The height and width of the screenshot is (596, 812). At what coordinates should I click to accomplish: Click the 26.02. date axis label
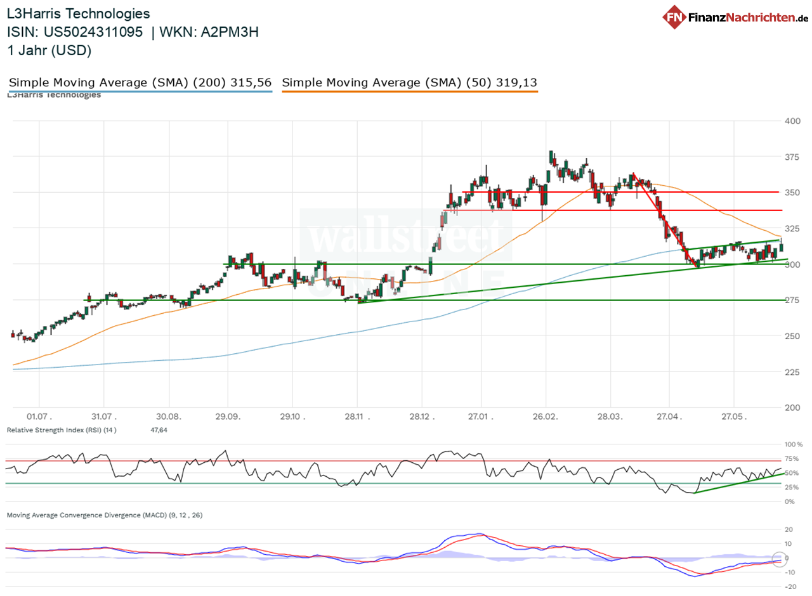point(546,417)
